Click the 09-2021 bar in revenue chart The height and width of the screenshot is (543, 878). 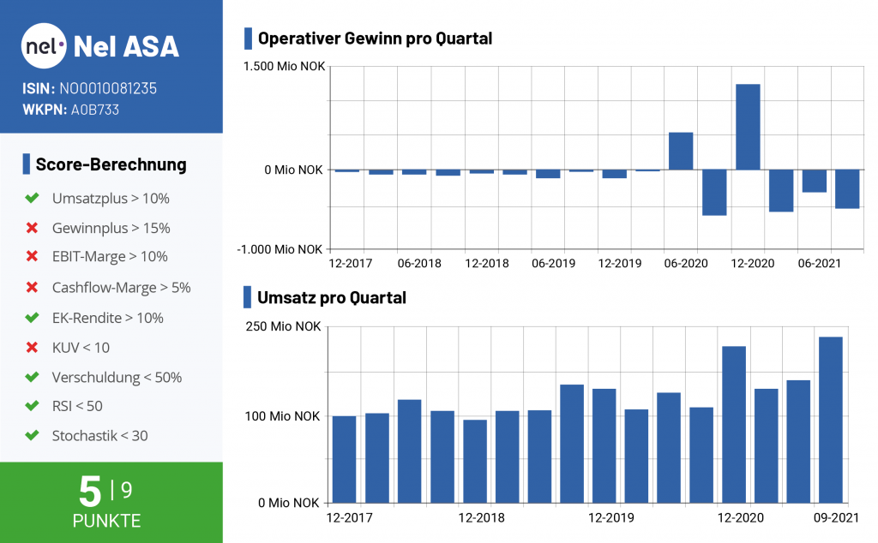click(x=830, y=420)
